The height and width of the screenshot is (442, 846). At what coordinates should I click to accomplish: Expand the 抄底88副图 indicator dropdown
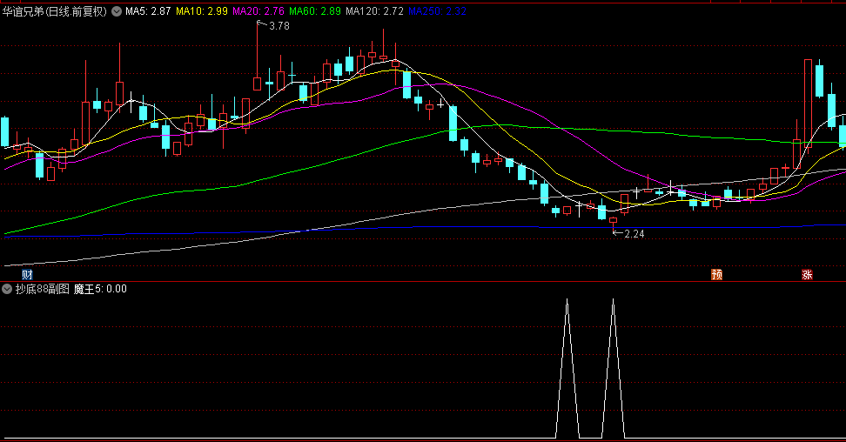[x=7, y=289]
